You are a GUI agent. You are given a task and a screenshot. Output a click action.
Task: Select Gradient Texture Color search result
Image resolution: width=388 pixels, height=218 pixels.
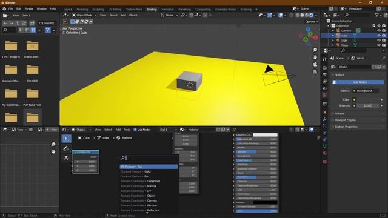point(149,171)
